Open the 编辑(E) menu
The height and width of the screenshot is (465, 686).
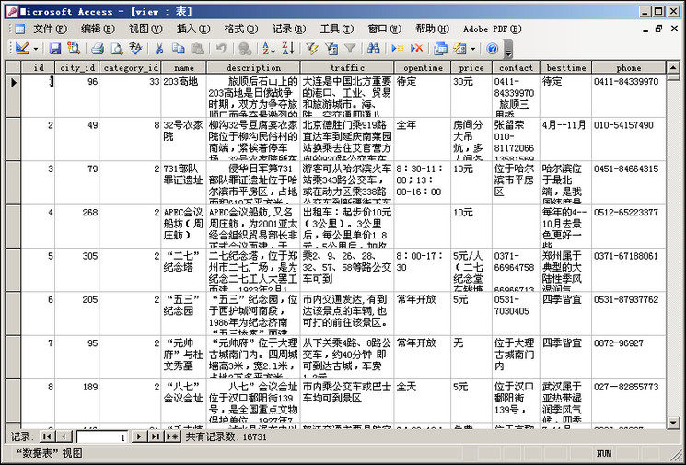pyautogui.click(x=98, y=29)
